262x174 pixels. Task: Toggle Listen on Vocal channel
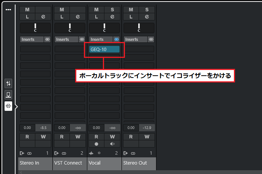[96, 17]
